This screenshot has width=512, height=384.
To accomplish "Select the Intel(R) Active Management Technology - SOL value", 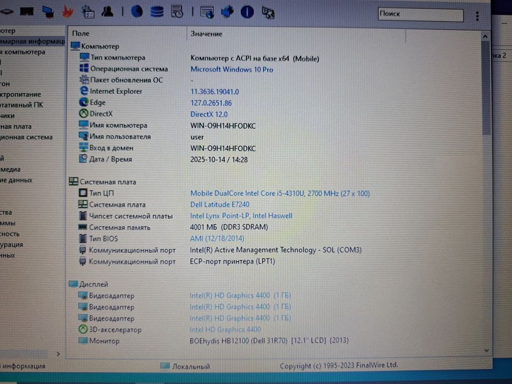I will tap(275, 250).
